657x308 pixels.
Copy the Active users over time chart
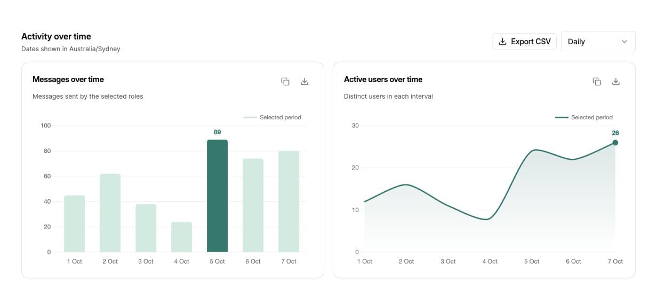point(597,82)
